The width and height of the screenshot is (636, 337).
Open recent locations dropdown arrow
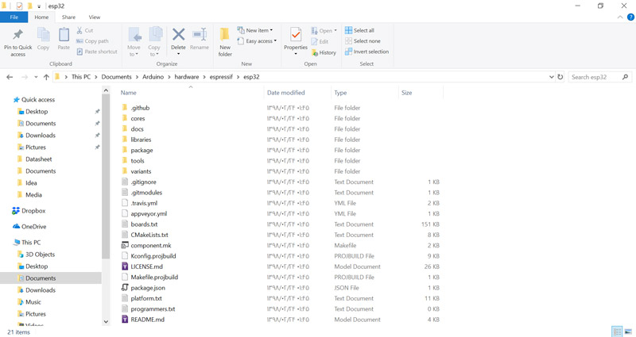click(x=36, y=77)
